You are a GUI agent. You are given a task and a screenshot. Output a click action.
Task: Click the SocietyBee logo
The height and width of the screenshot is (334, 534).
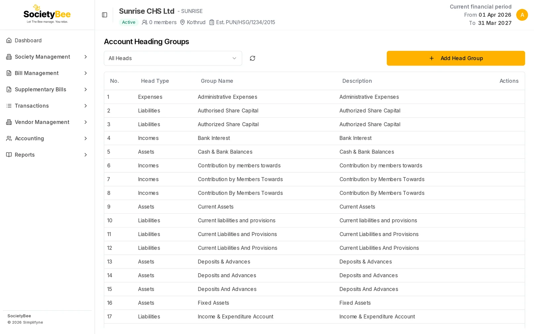coord(47,14)
